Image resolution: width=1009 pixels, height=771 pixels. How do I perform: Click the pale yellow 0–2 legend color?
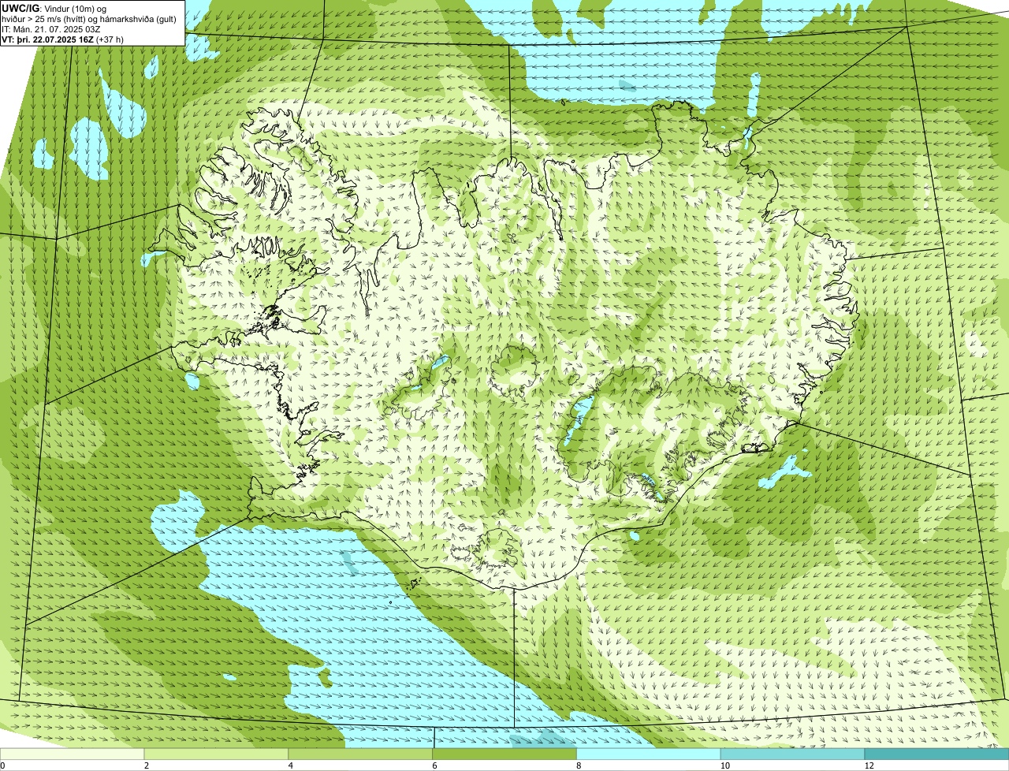[x=73, y=754]
